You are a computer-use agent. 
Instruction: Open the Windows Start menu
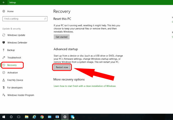point(4,117)
